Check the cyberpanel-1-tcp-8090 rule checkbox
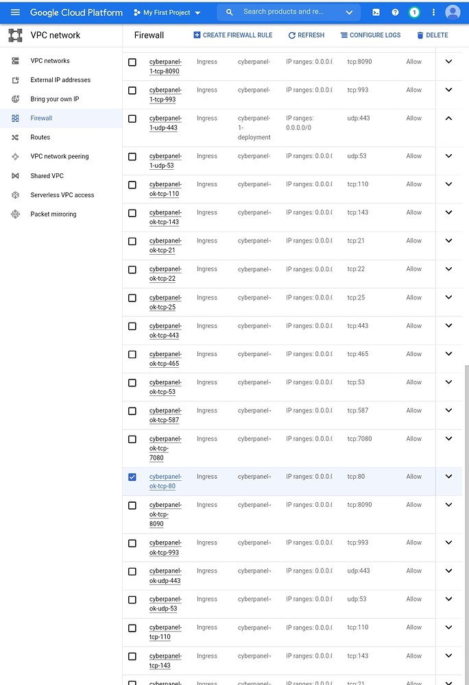Viewport: 469px width, 685px height. tap(132, 62)
